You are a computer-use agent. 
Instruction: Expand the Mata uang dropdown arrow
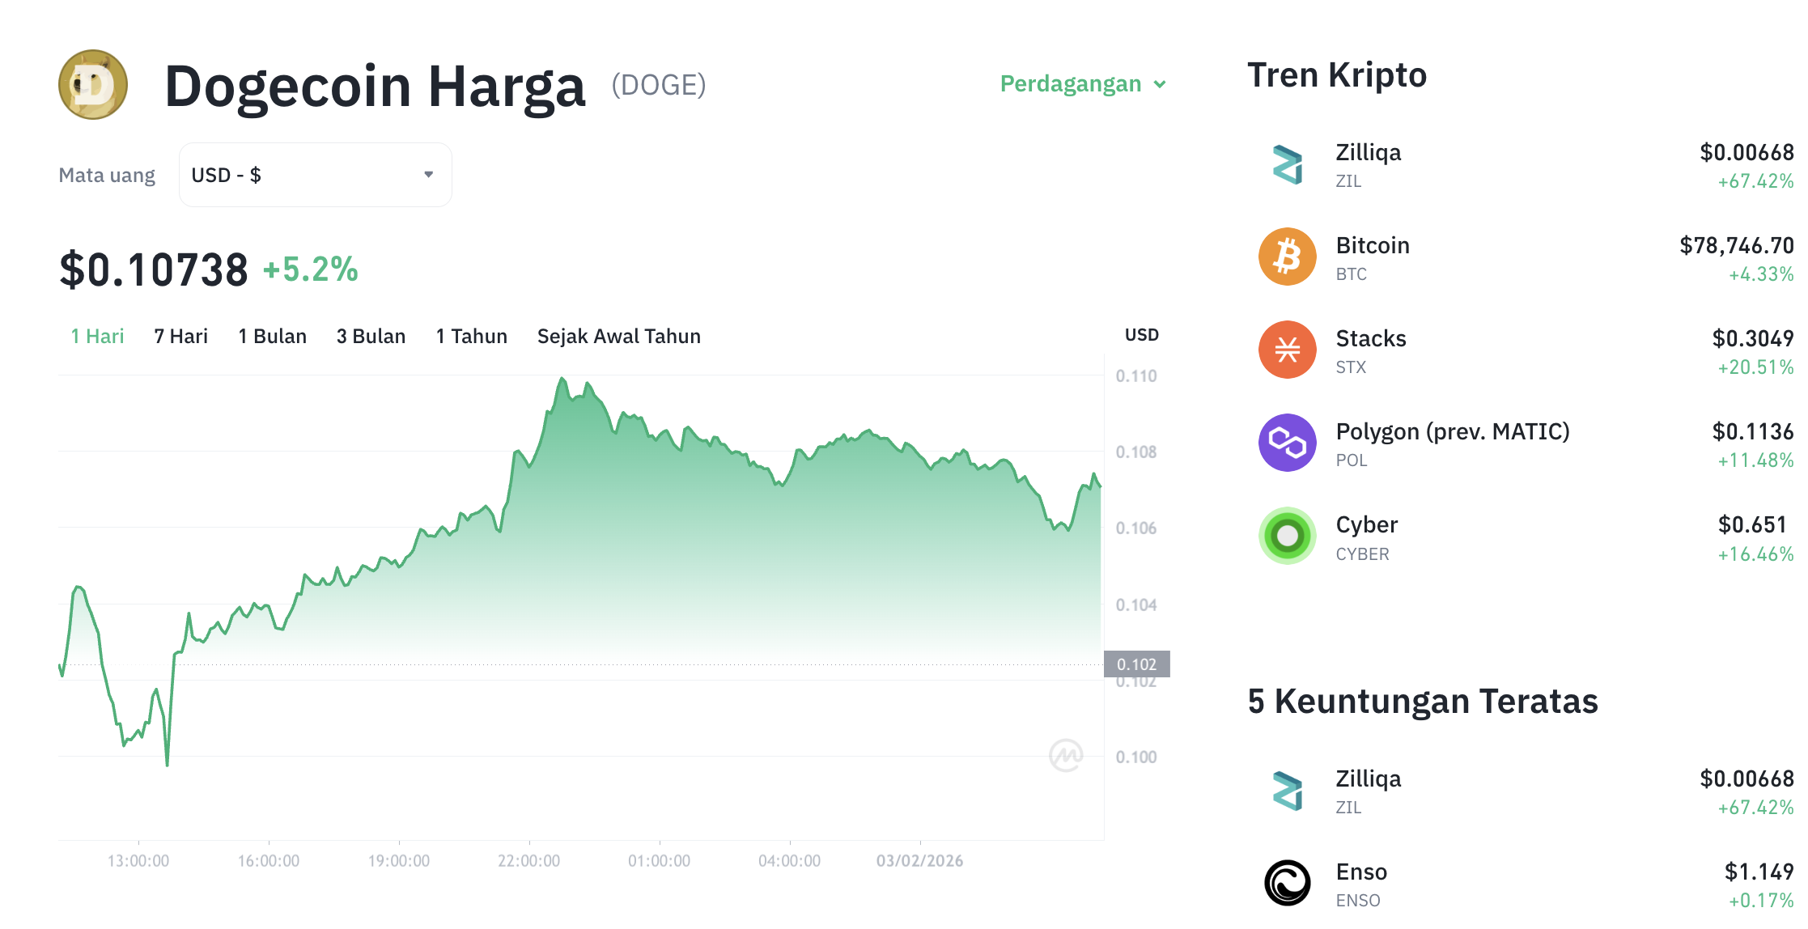pyautogui.click(x=429, y=174)
